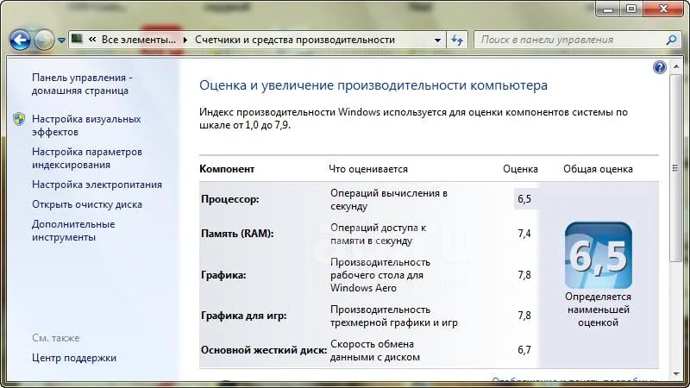
Task: Open 'Центр поддержки' under См. также
Action: [74, 358]
